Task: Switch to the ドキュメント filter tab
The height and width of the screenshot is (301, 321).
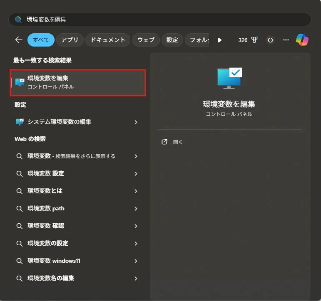Action: click(108, 40)
